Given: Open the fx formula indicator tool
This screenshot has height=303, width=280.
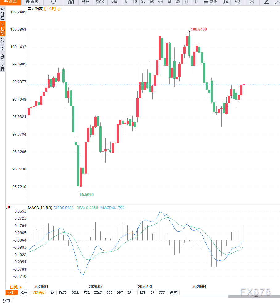Looking at the screenshot, I should tap(226, 2).
